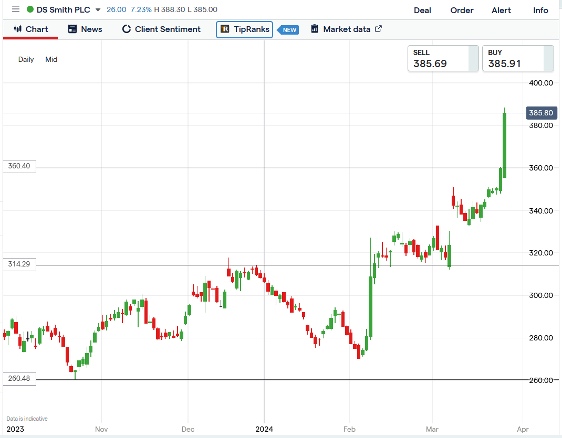The image size is (562, 438).
Task: Click the green market status dot
Action: tap(30, 9)
